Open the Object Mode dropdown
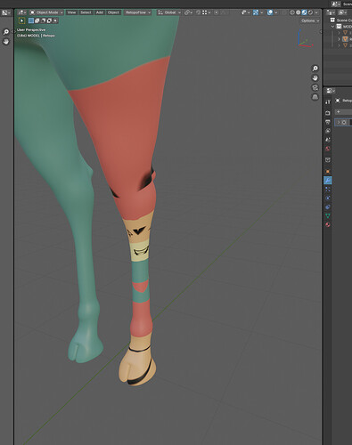The image size is (352, 445). pyautogui.click(x=46, y=12)
